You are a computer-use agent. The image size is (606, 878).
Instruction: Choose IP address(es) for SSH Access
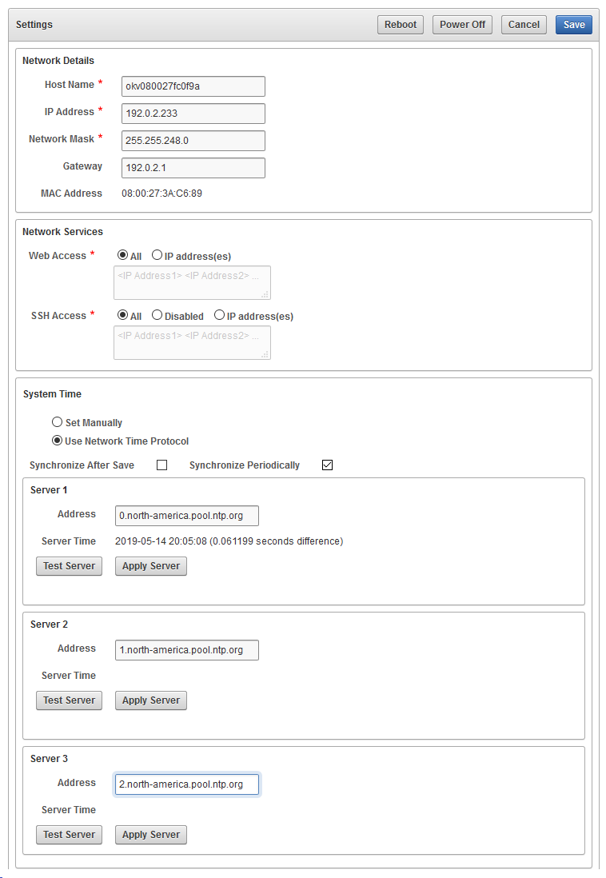[x=220, y=315]
